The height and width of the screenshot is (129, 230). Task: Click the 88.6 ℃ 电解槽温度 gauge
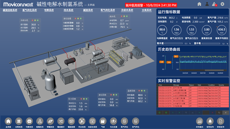pos(162,30)
